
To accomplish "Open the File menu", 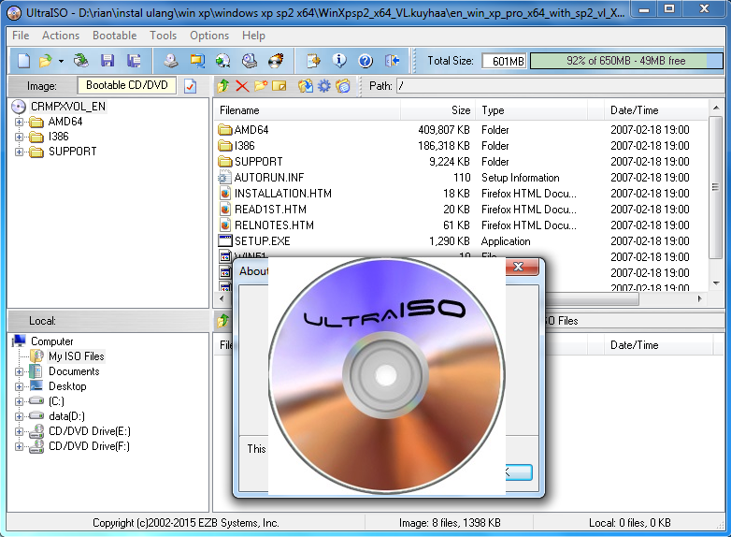I will [21, 36].
